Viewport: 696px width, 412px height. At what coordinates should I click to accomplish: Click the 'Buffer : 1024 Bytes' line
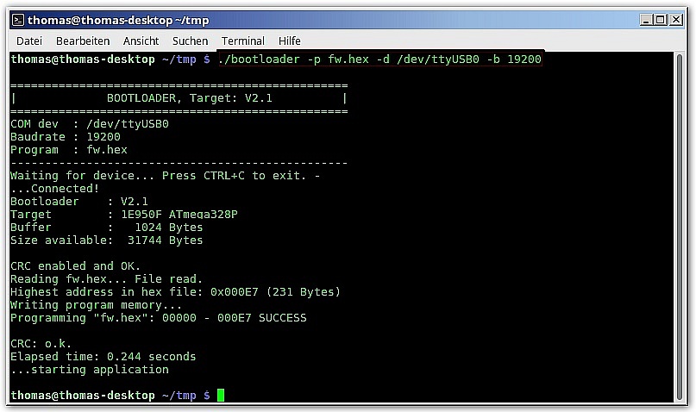pos(107,227)
